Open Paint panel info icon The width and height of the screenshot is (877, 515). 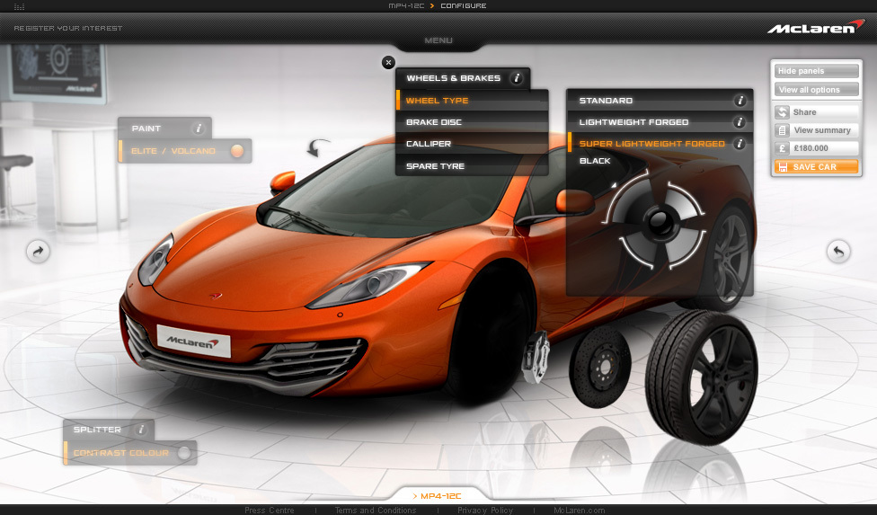coord(198,129)
